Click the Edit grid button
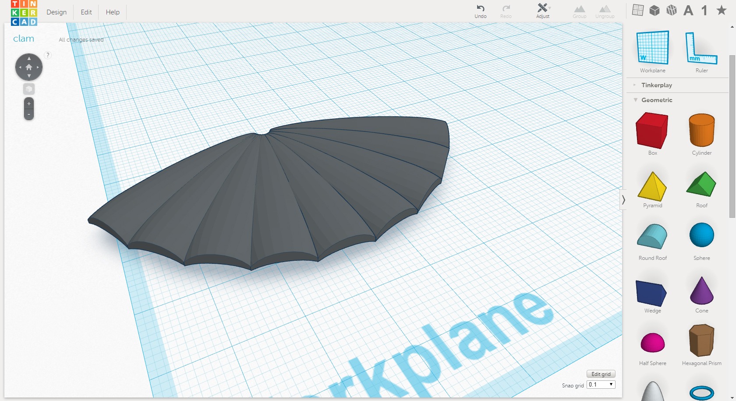This screenshot has width=736, height=401. pyautogui.click(x=601, y=374)
